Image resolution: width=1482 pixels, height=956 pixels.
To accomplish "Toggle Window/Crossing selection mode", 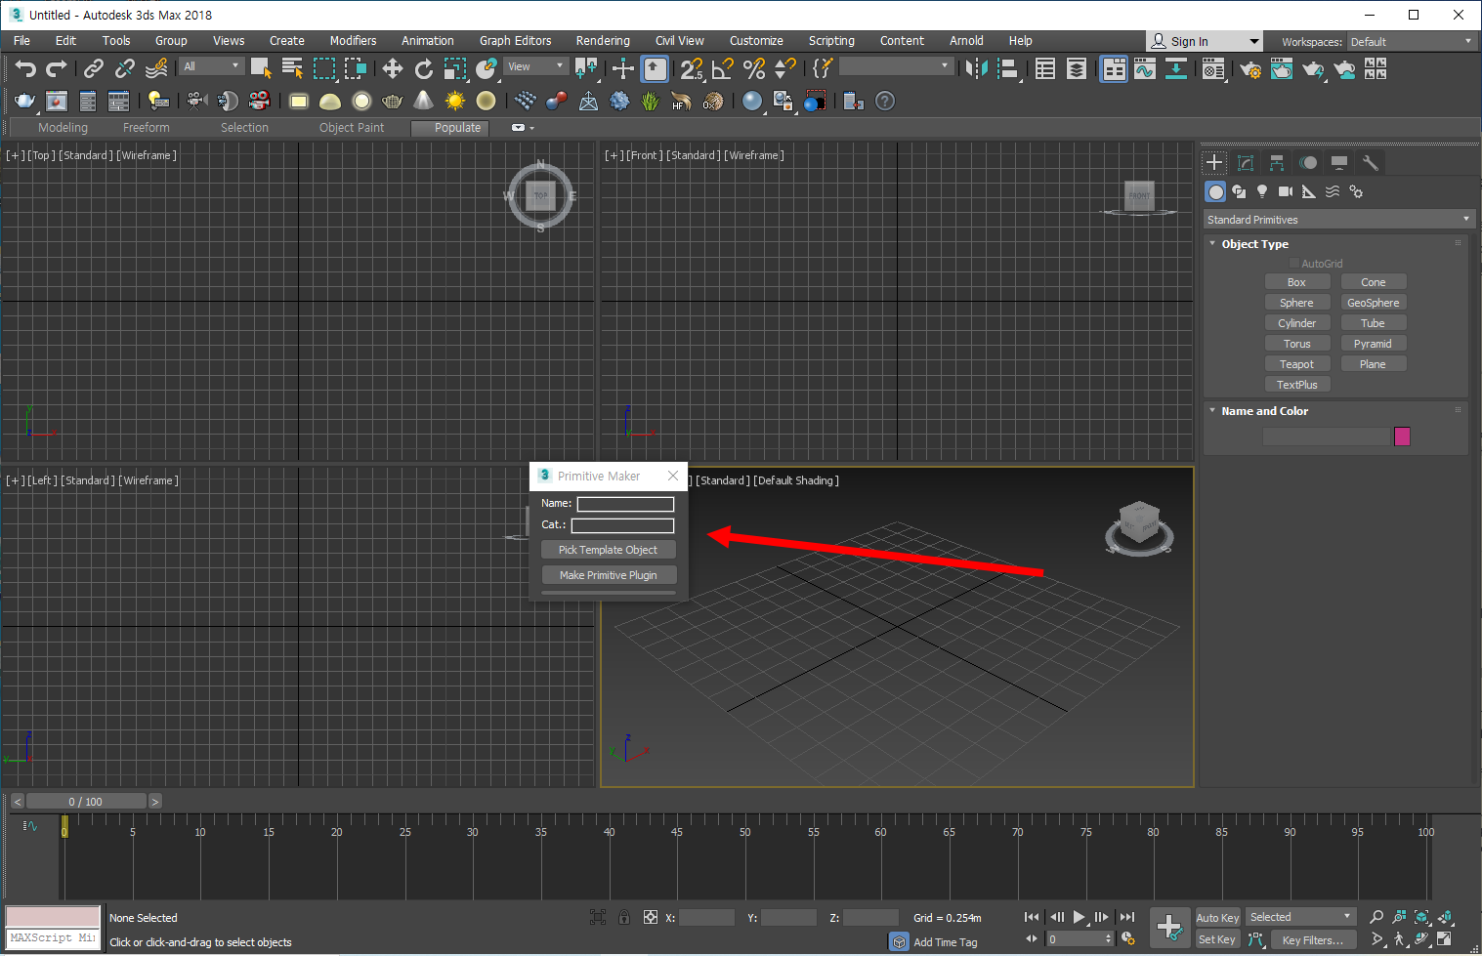I will click(356, 68).
